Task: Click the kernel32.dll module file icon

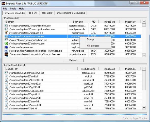Action: [x=6, y=80]
